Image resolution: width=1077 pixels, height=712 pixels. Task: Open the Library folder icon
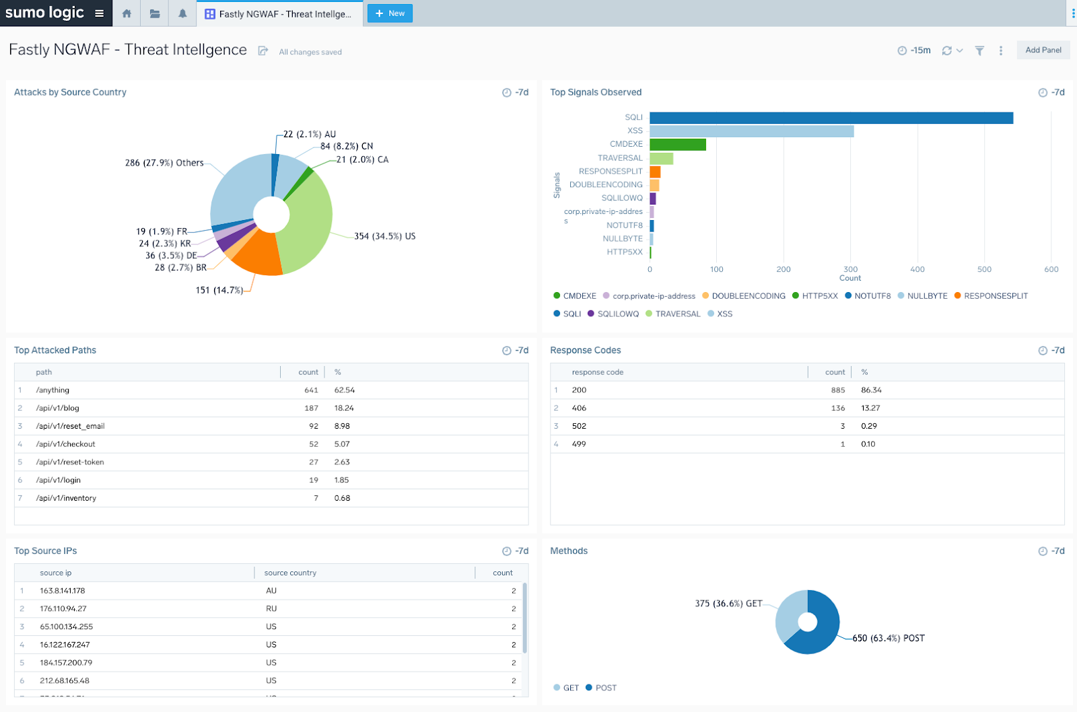(154, 13)
